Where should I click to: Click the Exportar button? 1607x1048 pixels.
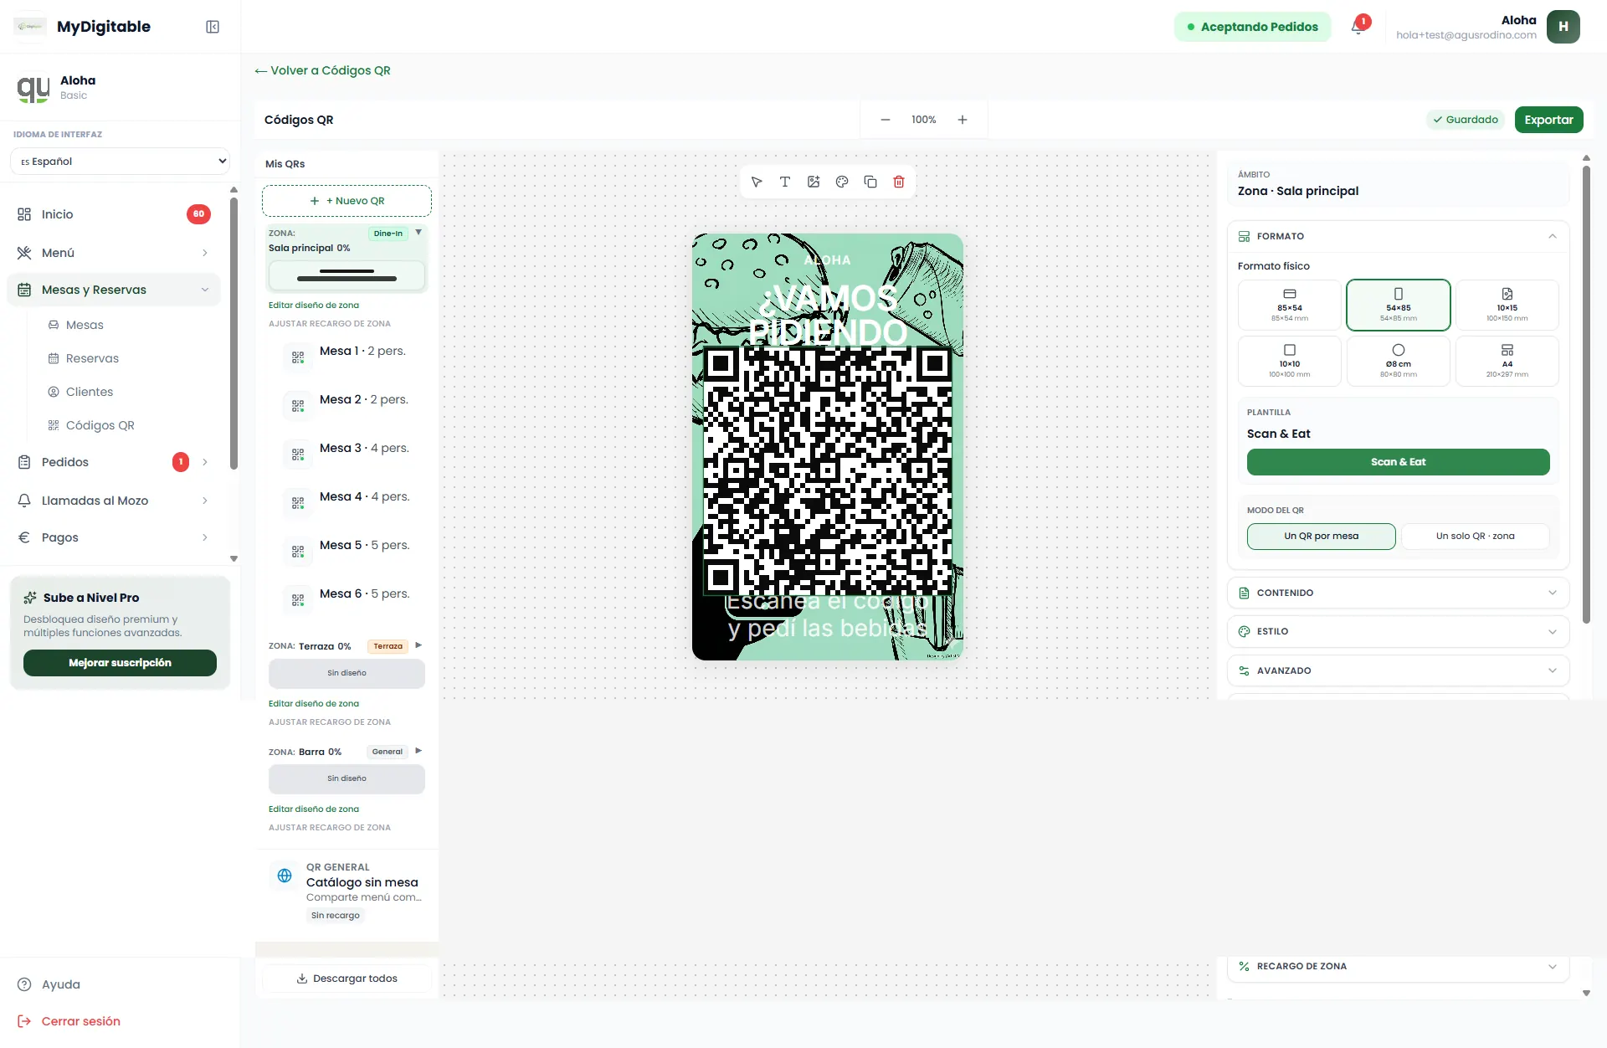(x=1548, y=120)
